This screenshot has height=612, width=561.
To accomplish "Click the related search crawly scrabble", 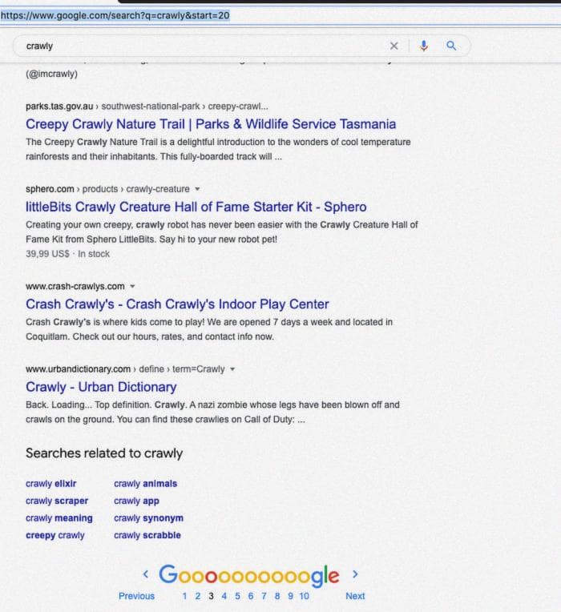I will coord(147,535).
